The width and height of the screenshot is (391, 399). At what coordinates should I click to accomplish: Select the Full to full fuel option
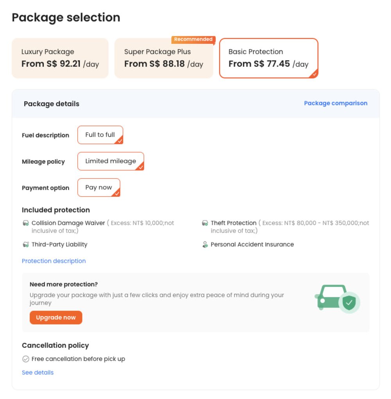100,135
